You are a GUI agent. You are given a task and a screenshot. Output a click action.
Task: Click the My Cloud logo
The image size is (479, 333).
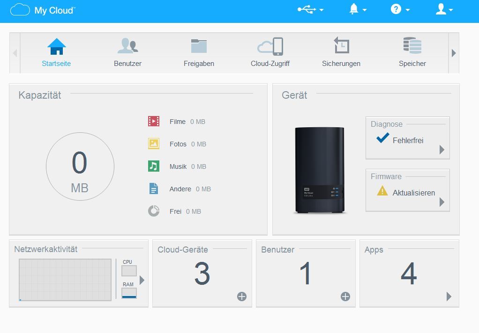pos(43,10)
